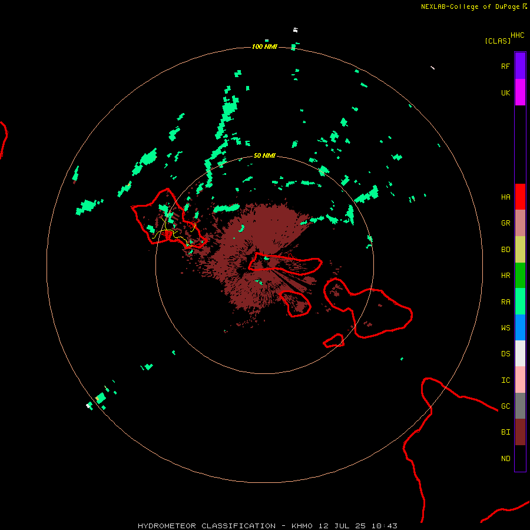530x530 pixels.
Task: Click the WS blue legend swatch
Action: [520, 327]
